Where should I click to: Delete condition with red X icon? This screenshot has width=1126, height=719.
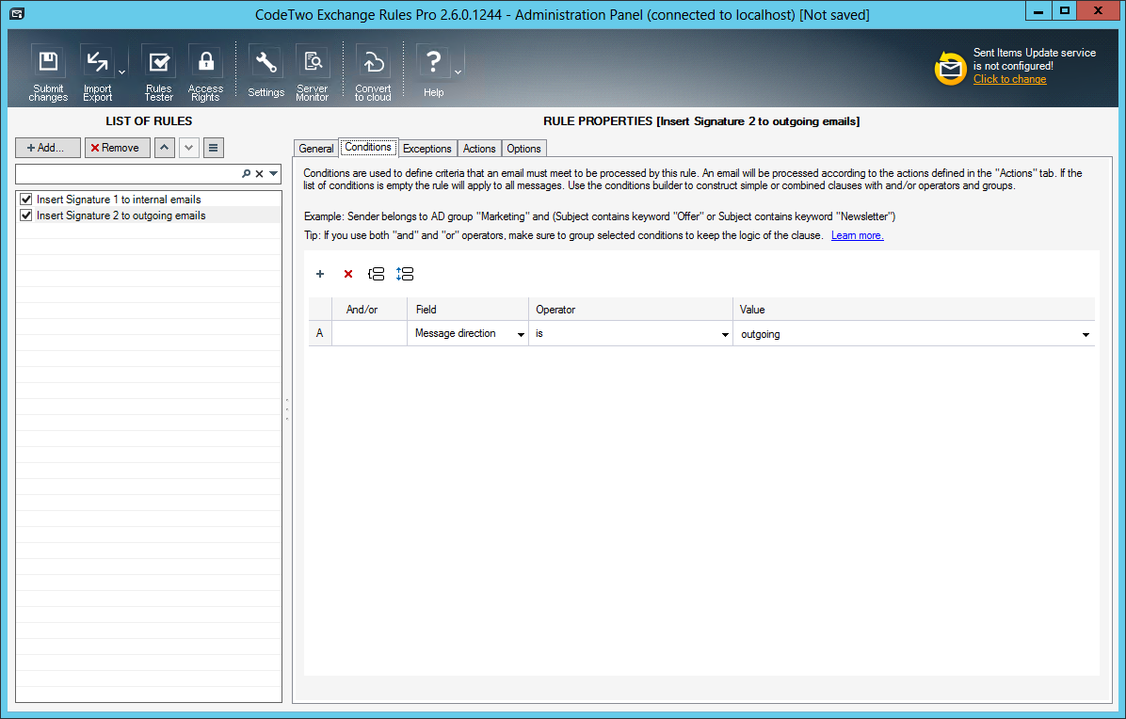348,274
